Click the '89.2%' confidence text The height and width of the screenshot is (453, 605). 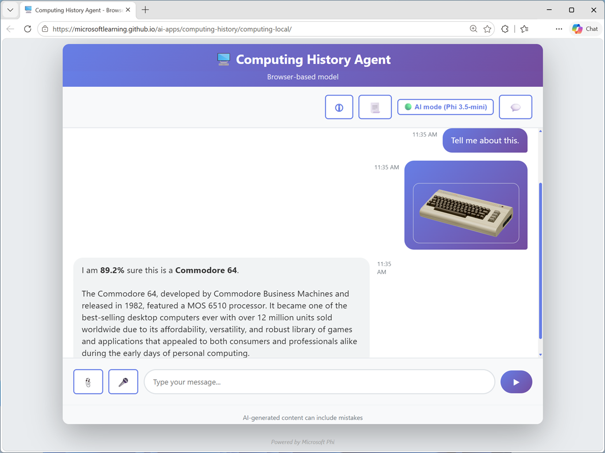click(x=112, y=270)
